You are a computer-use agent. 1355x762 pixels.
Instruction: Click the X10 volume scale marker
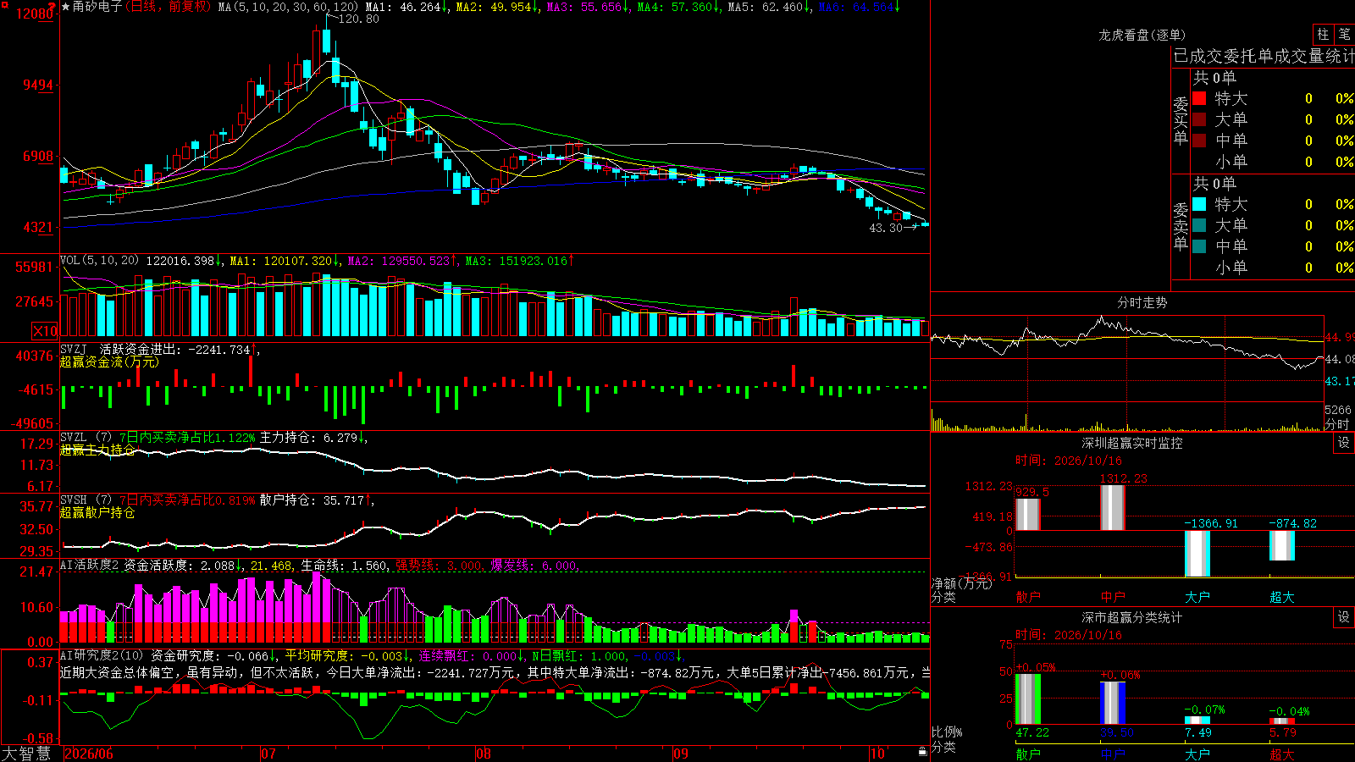pyautogui.click(x=45, y=331)
